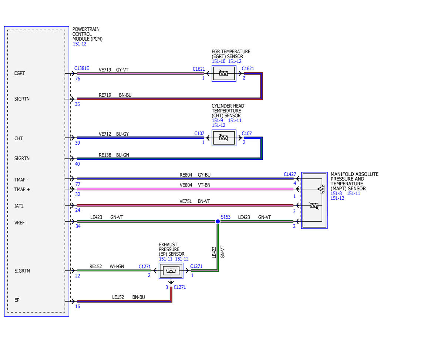Click the IAT2 pin label
This screenshot has width=444, height=343.
pos(19,205)
